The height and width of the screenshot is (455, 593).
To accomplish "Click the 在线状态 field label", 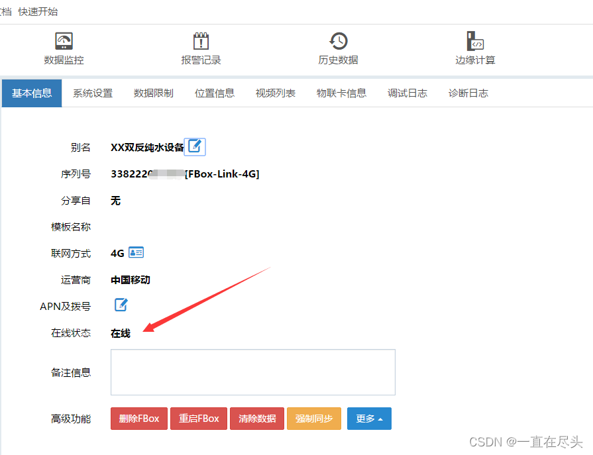I will point(71,333).
